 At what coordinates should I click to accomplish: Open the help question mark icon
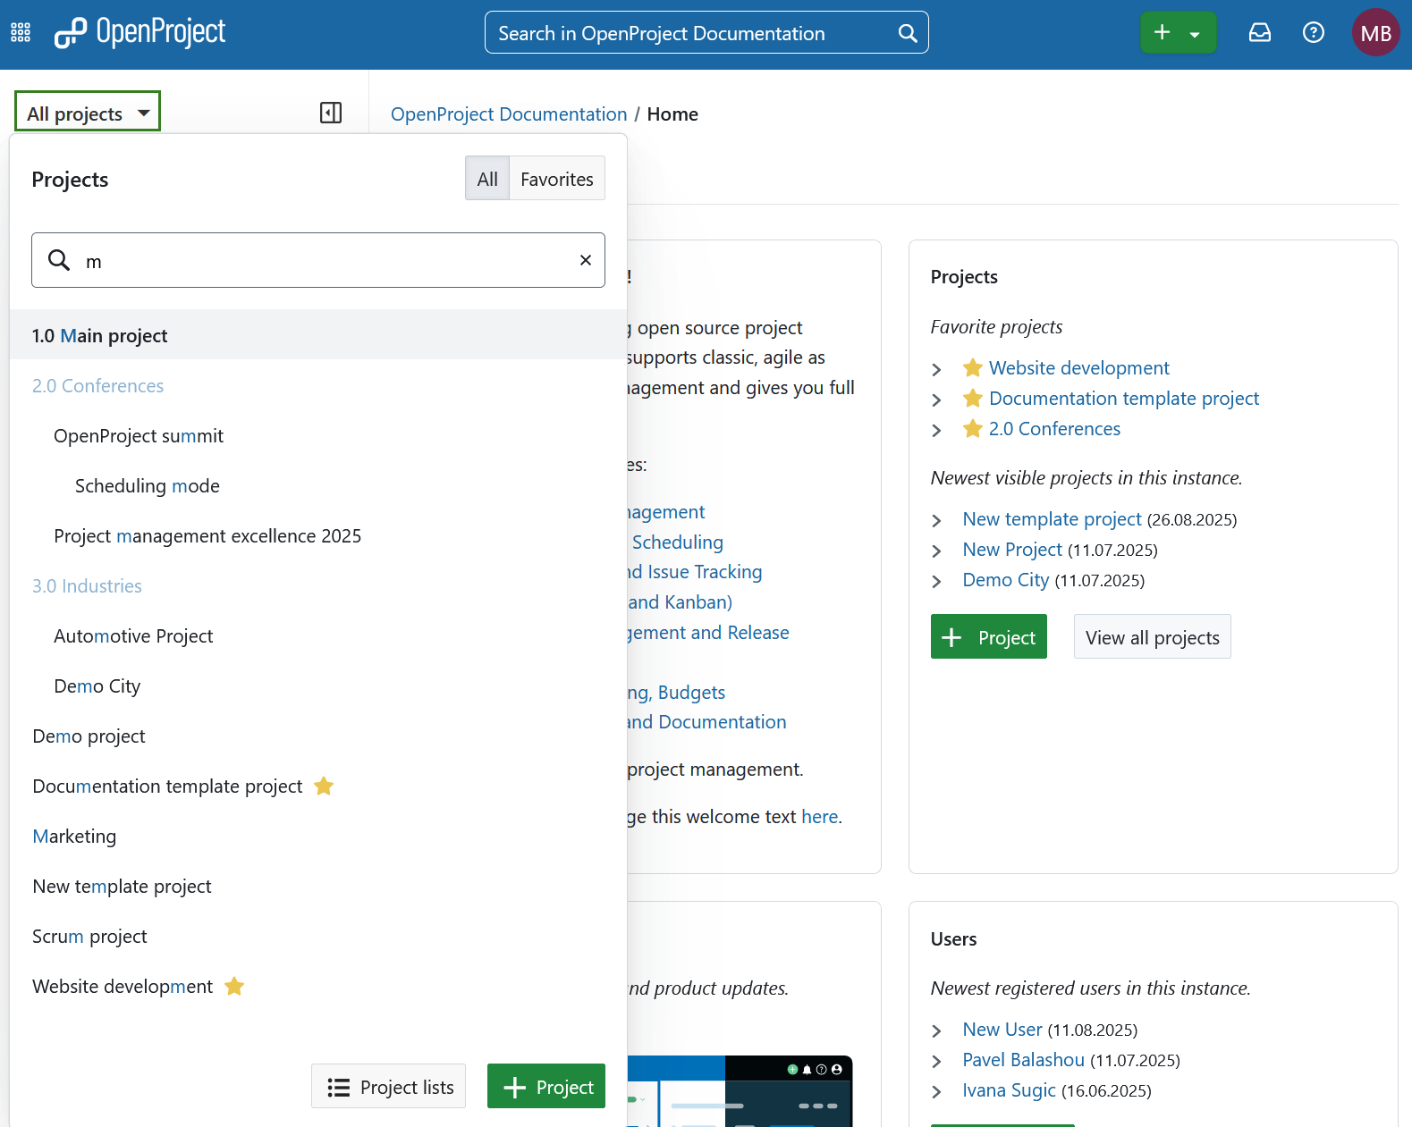click(1313, 33)
